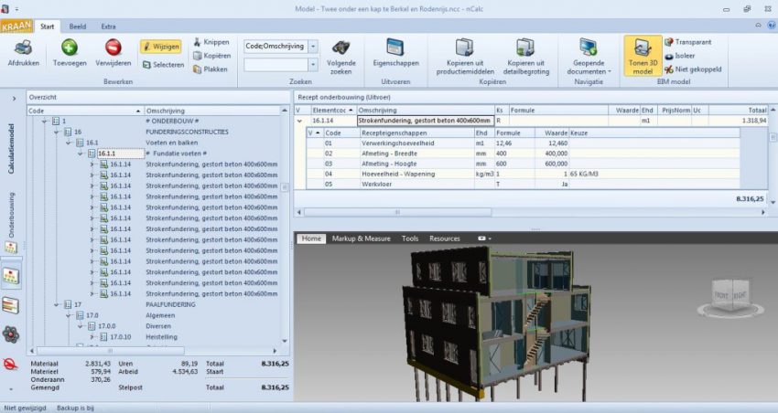The height and width of the screenshot is (413, 778).
Task: Click the highlighted table view sidebar icon
Action: (x=11, y=277)
